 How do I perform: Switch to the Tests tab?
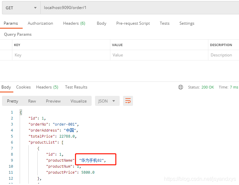click(x=165, y=23)
